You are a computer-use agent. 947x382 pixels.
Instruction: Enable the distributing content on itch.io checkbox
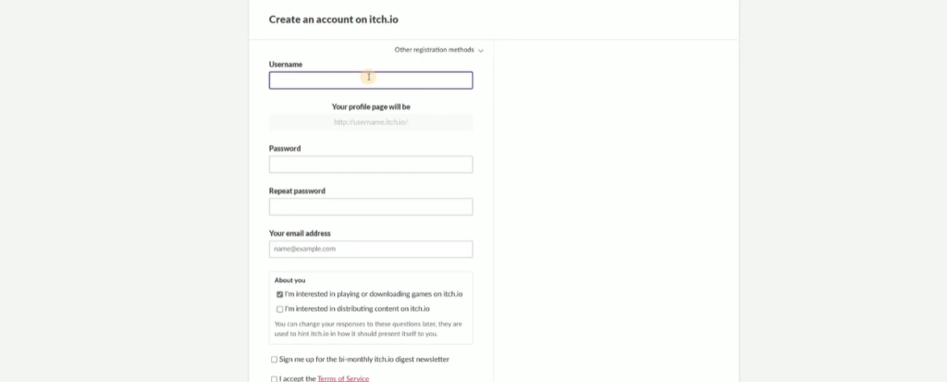tap(279, 309)
